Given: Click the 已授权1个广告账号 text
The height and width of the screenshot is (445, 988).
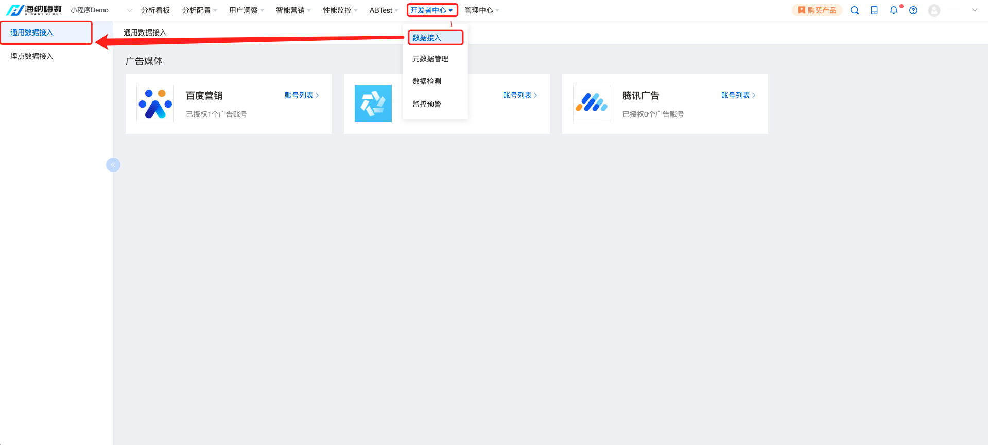Looking at the screenshot, I should [x=217, y=114].
